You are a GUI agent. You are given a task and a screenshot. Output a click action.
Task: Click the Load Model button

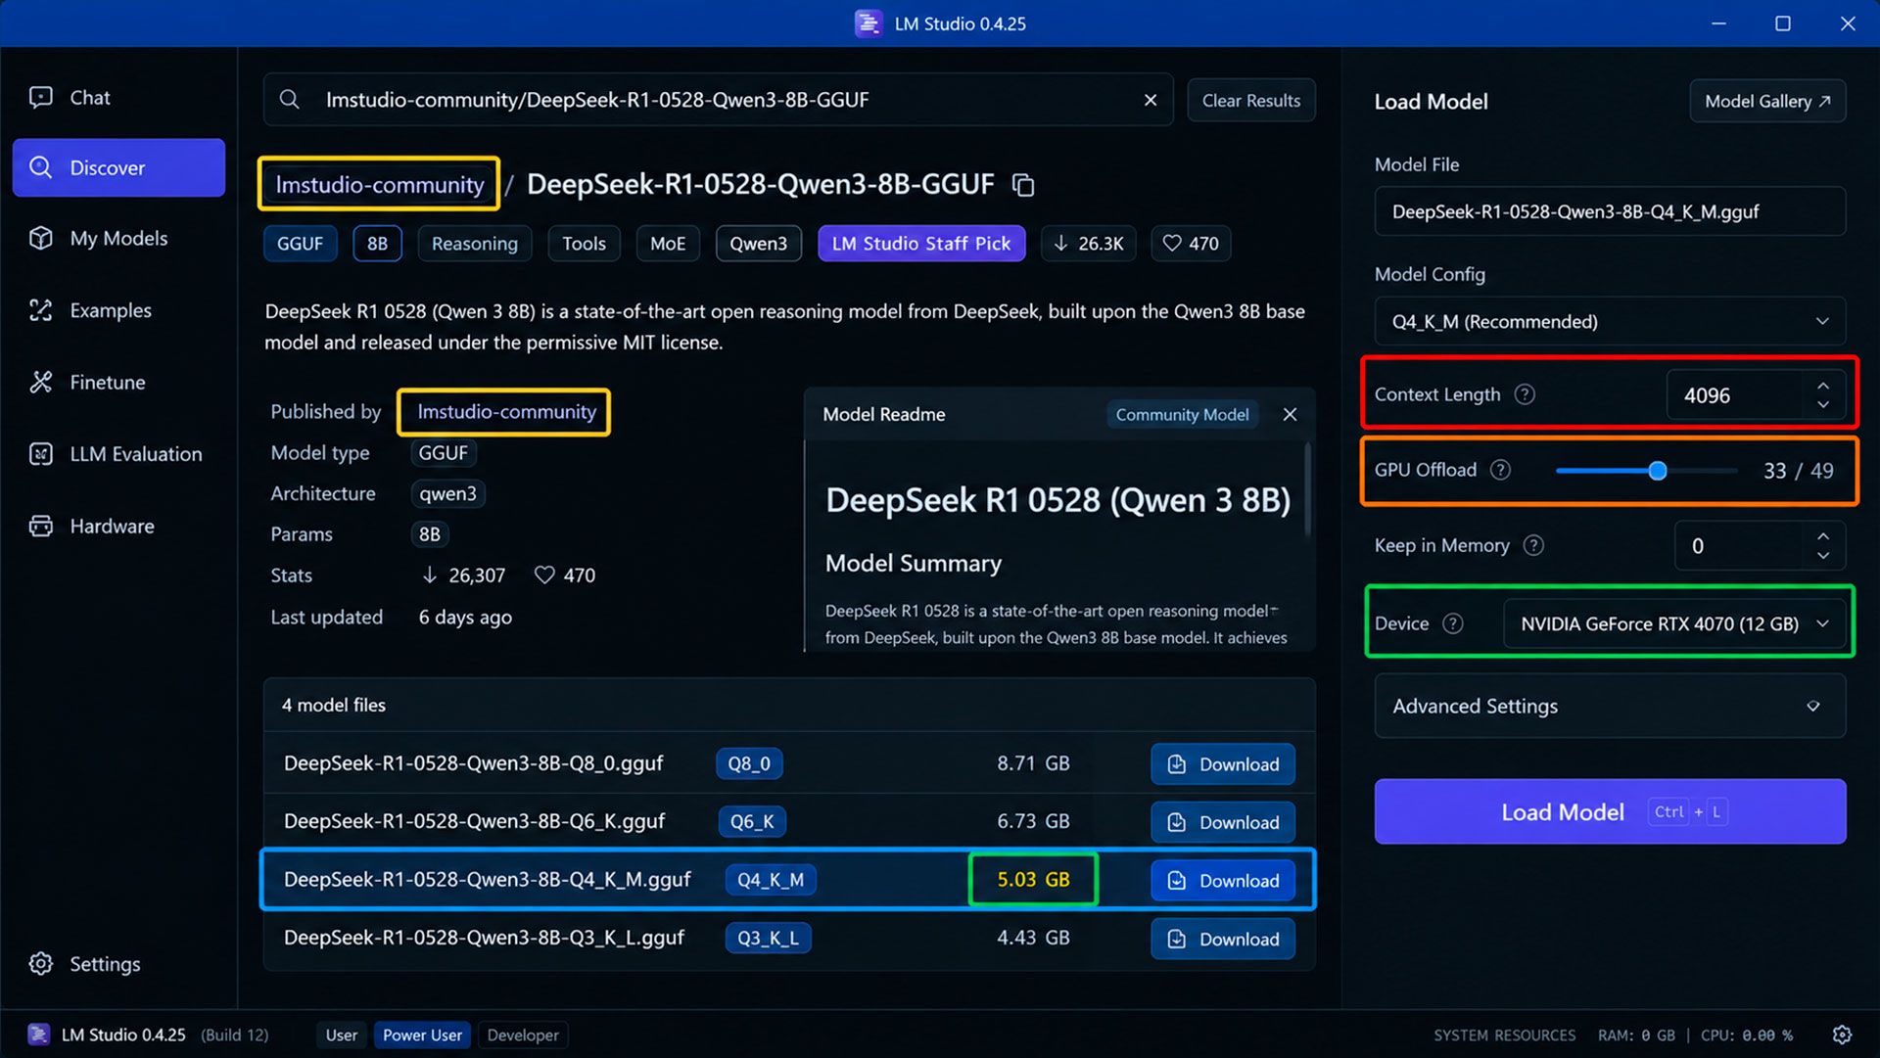pos(1610,811)
